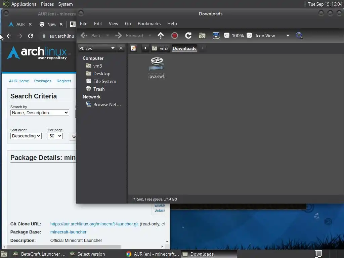Zoom out with the minus icon
Screen dimensions: 344x258
227,35
